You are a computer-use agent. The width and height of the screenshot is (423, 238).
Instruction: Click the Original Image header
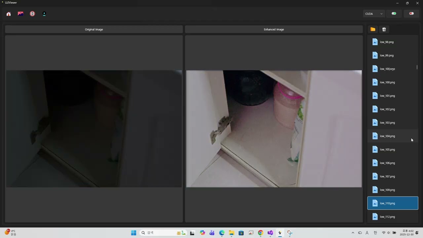tap(94, 29)
